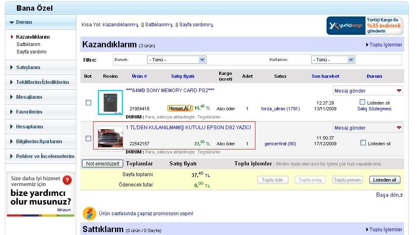Expand the Bilgilerim/Ayarlarım section
Screen dimensions: 417x235
coord(41,142)
